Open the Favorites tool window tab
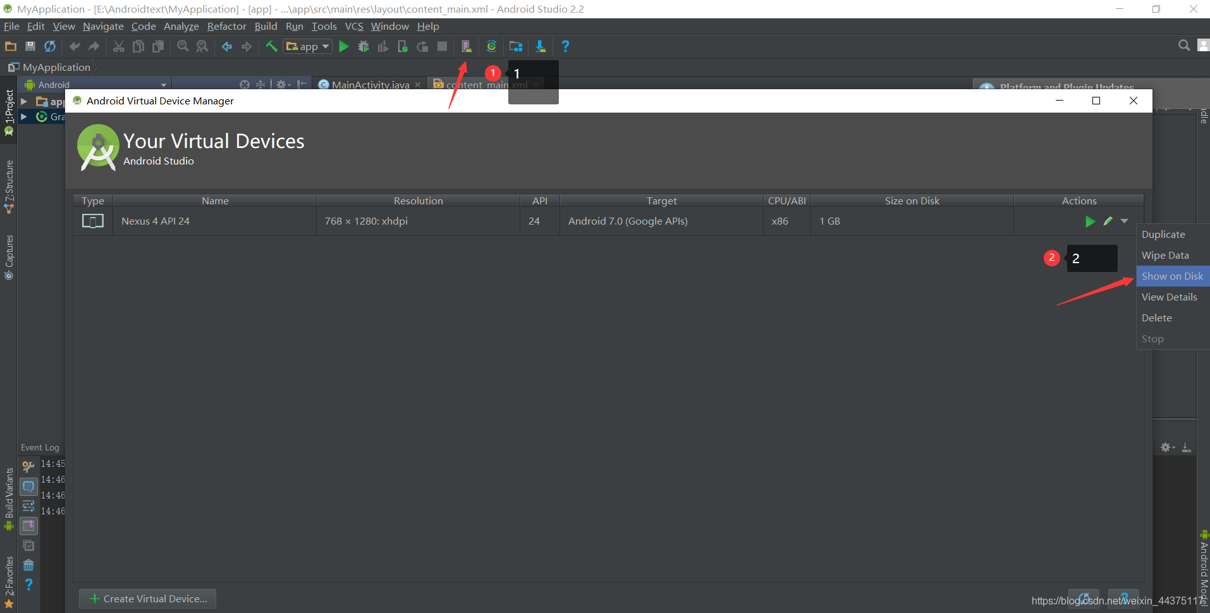Image resolution: width=1210 pixels, height=613 pixels. click(9, 582)
